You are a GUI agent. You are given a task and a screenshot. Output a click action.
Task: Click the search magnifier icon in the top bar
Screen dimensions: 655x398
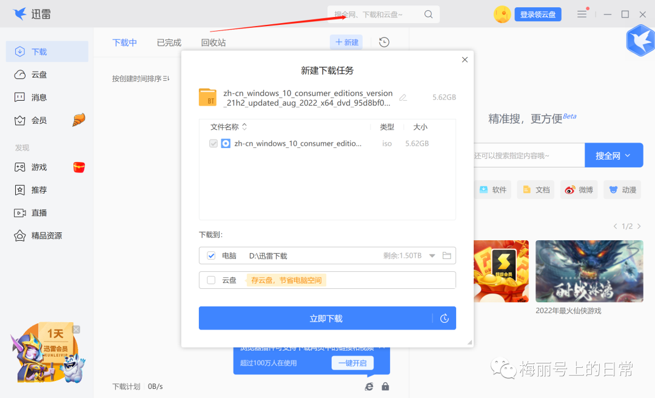(428, 14)
